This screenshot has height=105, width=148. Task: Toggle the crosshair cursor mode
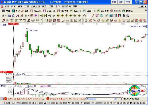pyautogui.click(x=89, y=16)
